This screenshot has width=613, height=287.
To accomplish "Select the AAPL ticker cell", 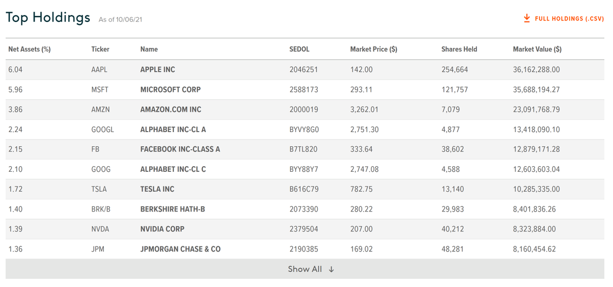I will tap(99, 69).
